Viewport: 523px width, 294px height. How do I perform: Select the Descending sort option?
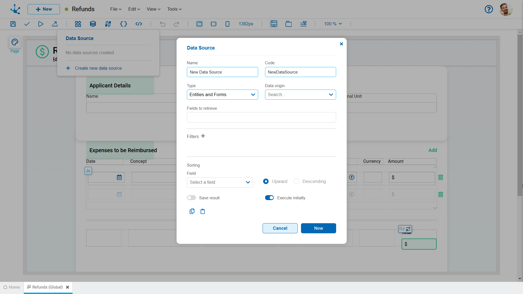pos(296,181)
